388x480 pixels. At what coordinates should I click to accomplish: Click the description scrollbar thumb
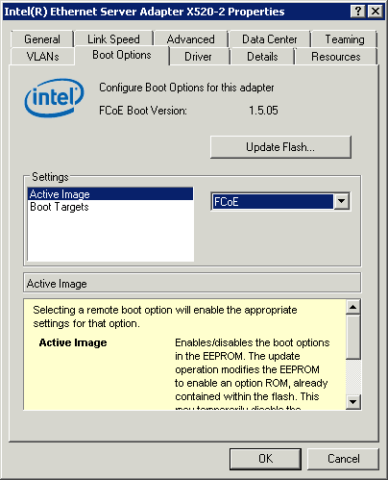[x=353, y=337]
